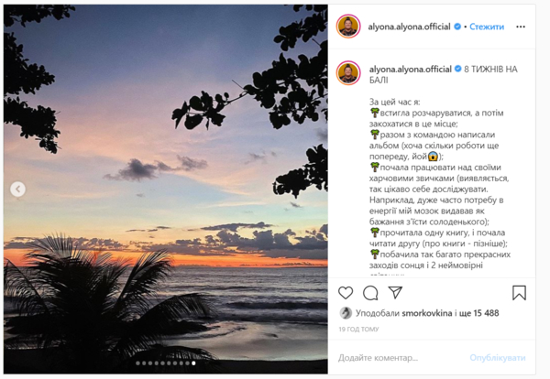The width and height of the screenshot is (550, 379).
Task: Open alyona.alyona.official profile from header username
Action: click(410, 27)
